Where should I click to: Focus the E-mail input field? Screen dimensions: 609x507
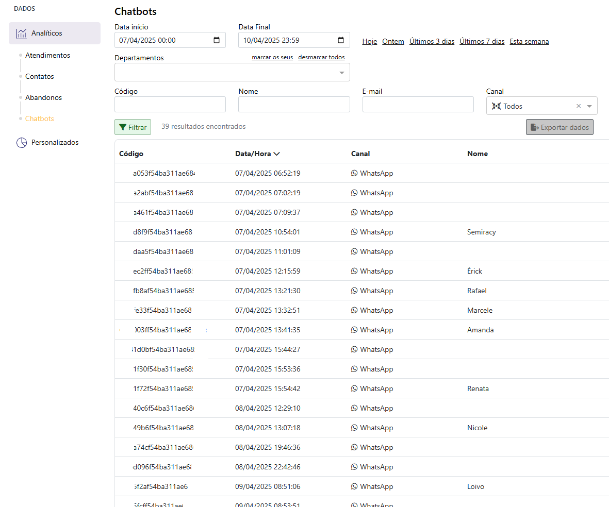coord(418,105)
